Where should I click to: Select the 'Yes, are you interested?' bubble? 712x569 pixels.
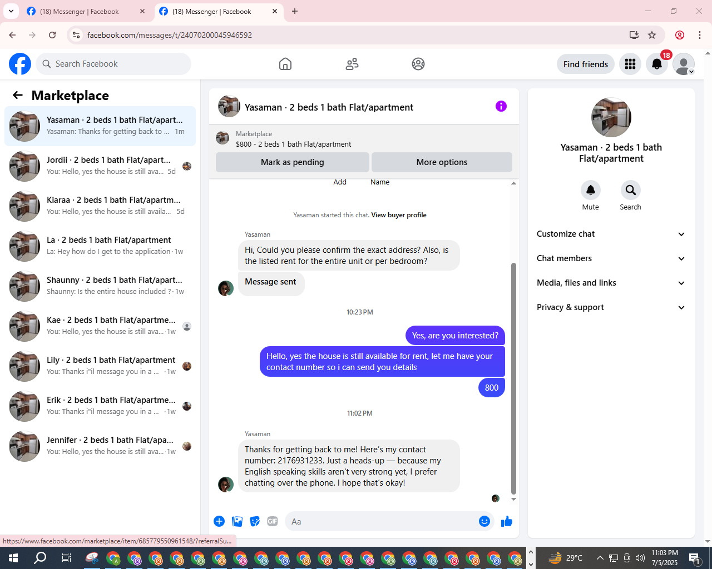pos(455,335)
